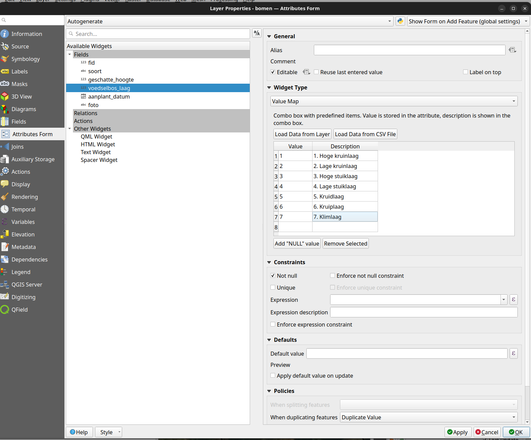Toggle the case-sensitivity search button
This screenshot has width=531, height=440.
[x=257, y=33]
